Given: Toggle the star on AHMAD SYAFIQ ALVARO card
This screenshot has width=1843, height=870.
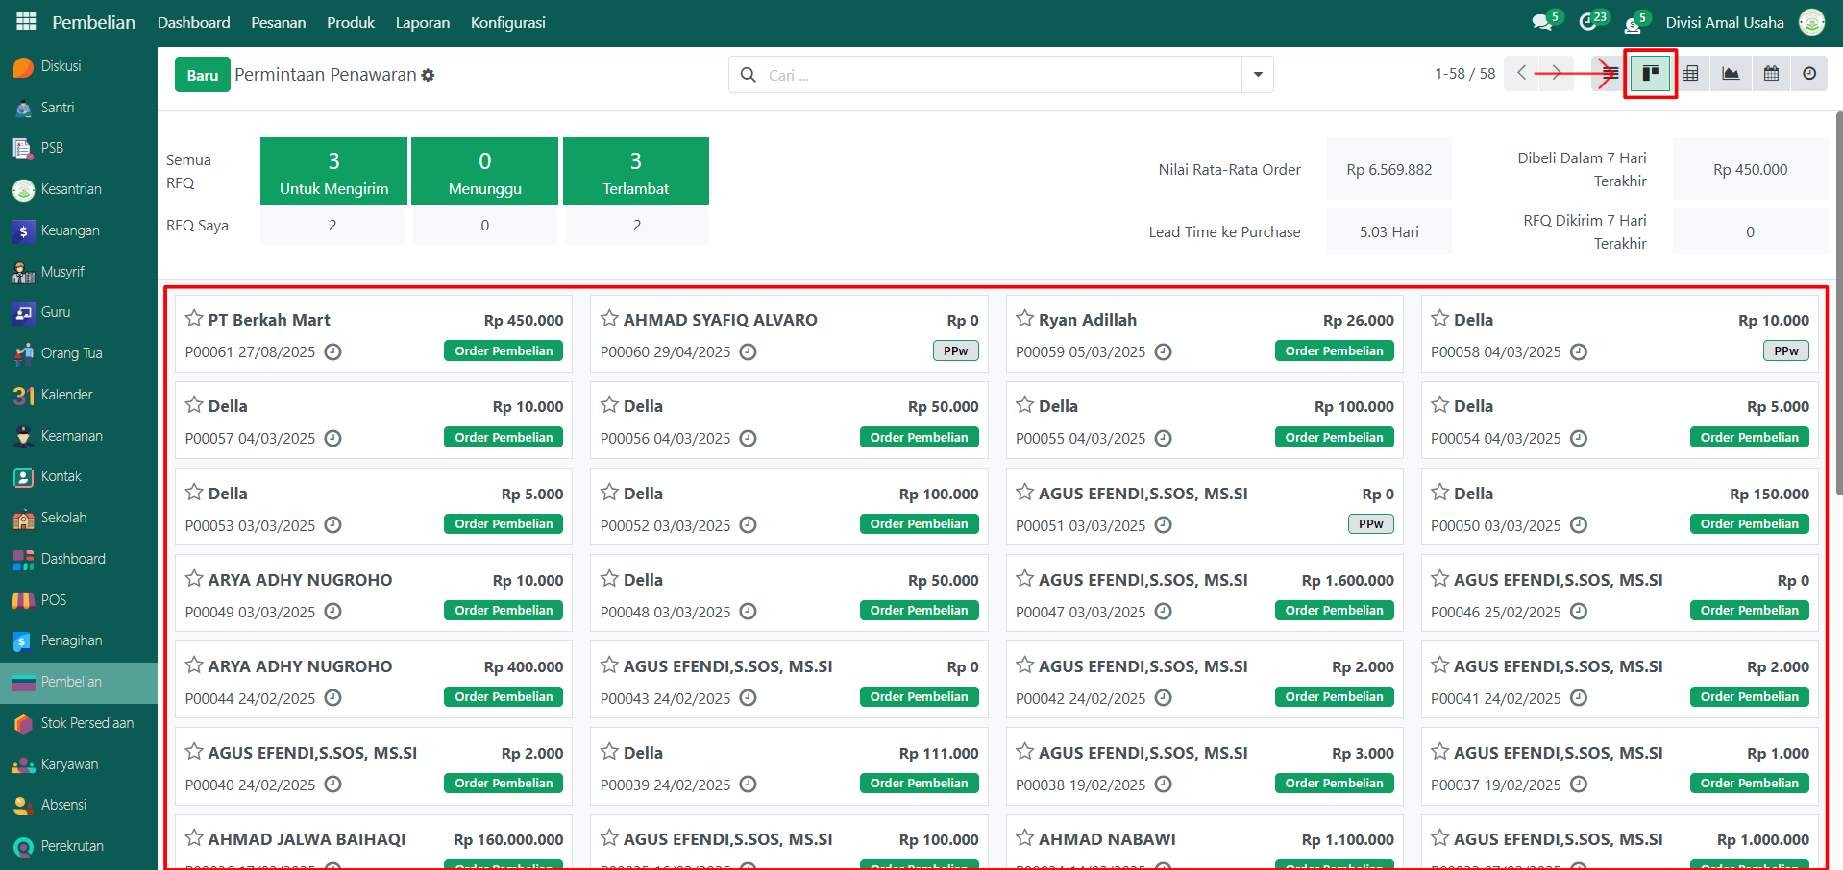Looking at the screenshot, I should [609, 319].
